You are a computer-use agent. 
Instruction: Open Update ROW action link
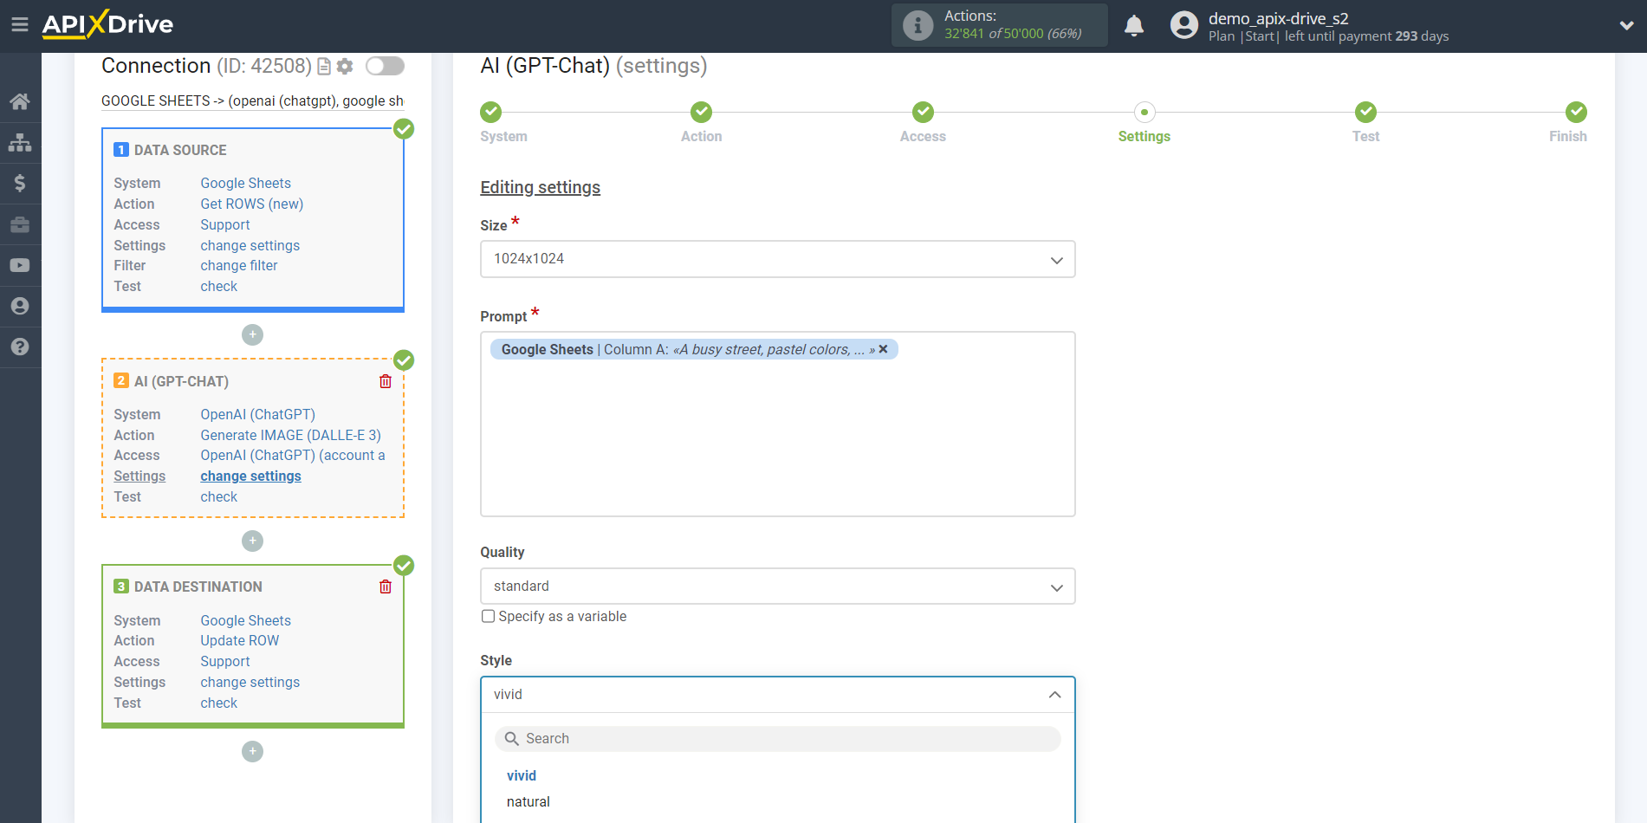[x=240, y=640]
